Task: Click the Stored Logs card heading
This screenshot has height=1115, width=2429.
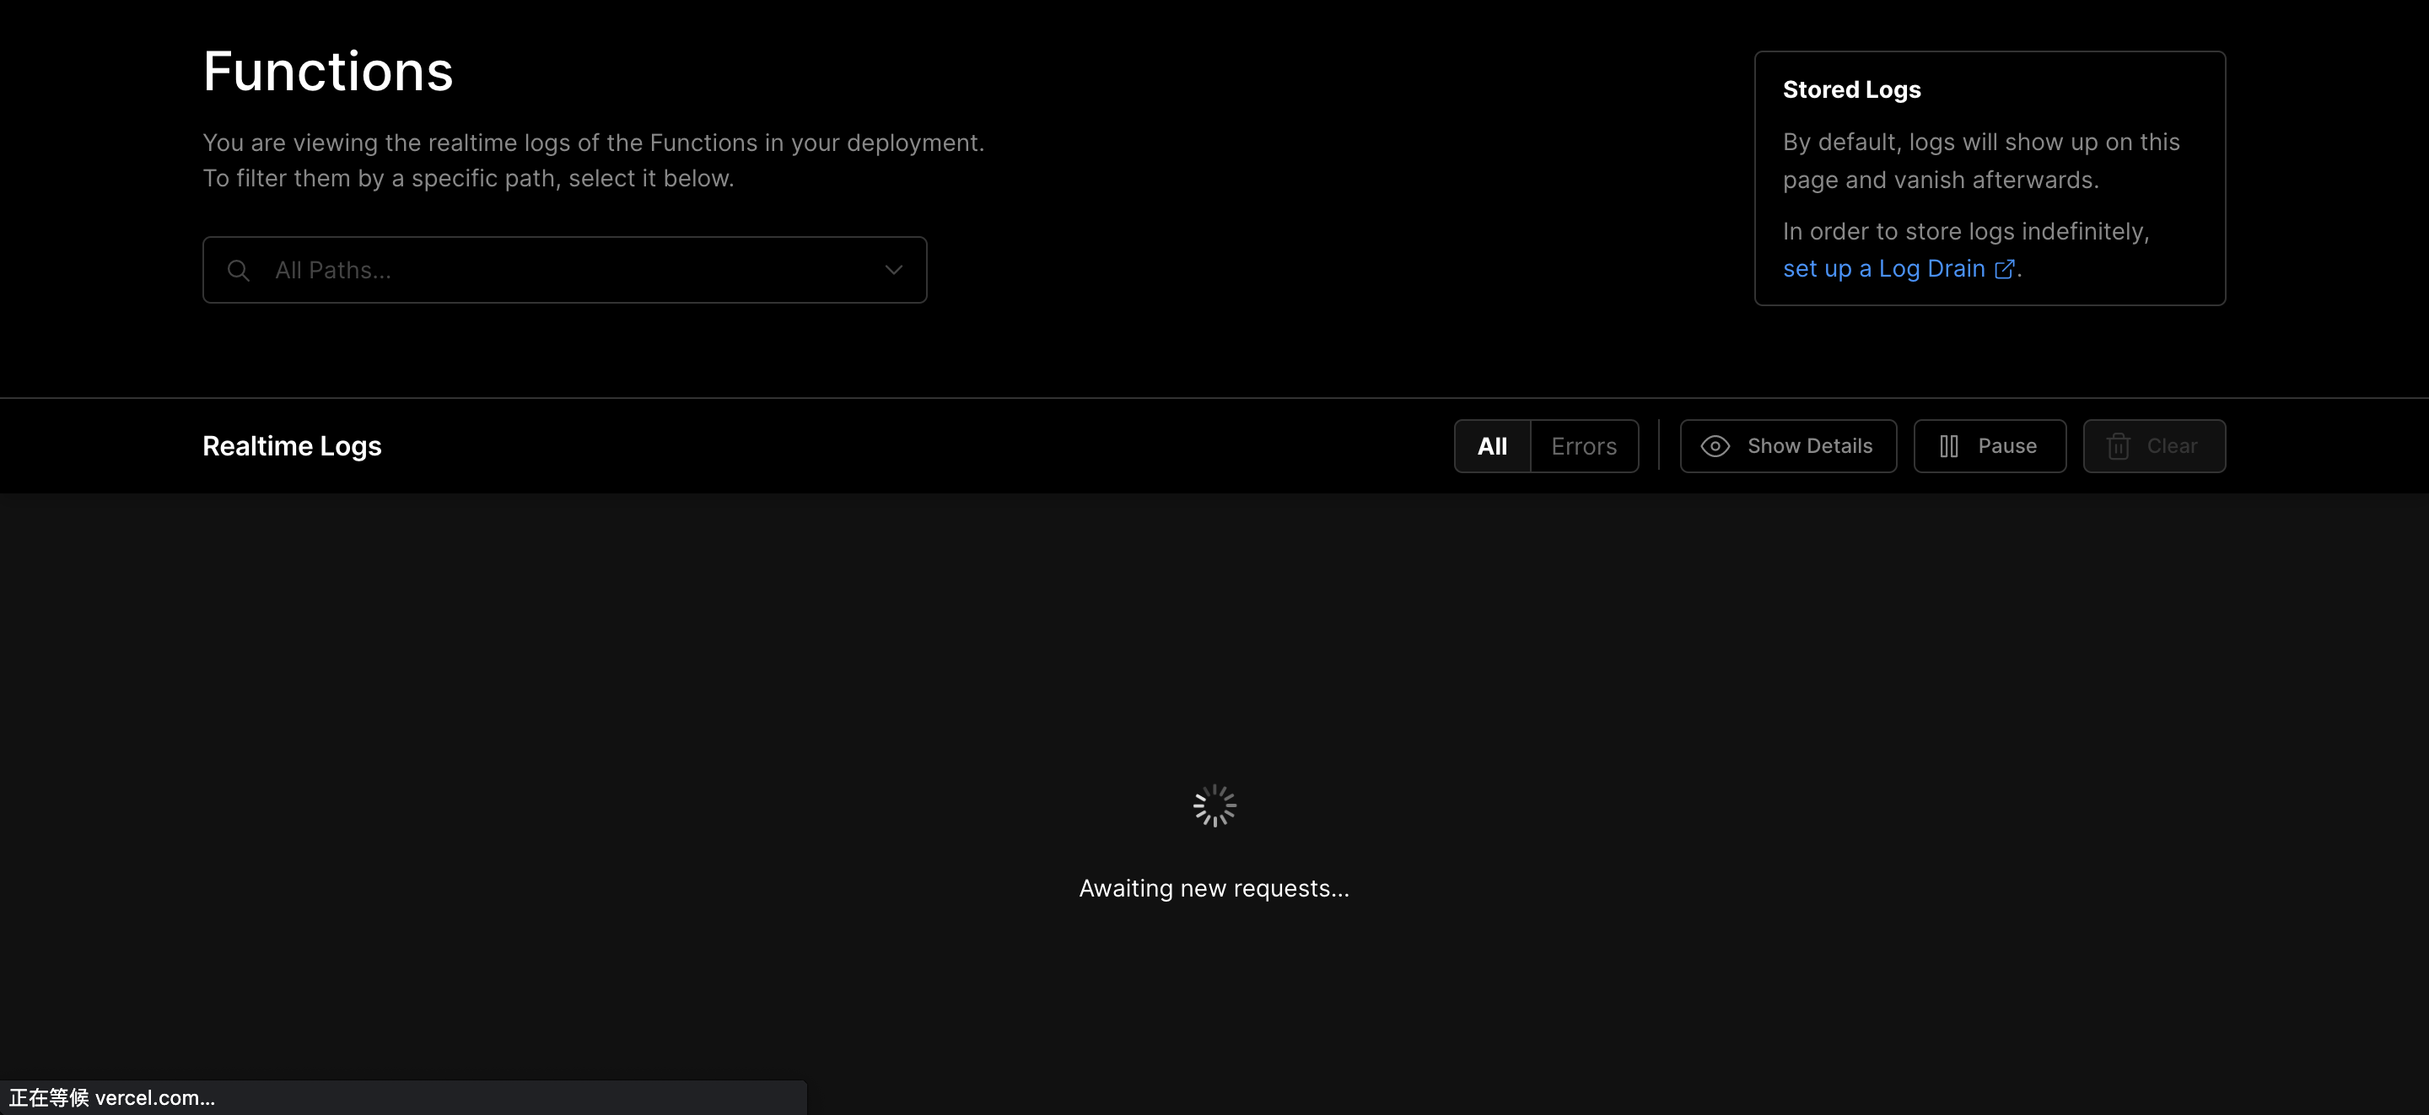Action: coord(1851,89)
